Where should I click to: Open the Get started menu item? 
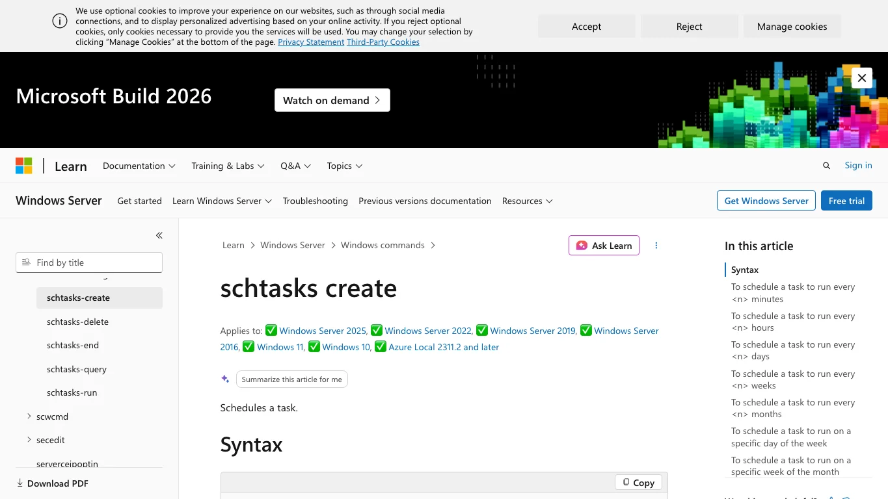(139, 201)
